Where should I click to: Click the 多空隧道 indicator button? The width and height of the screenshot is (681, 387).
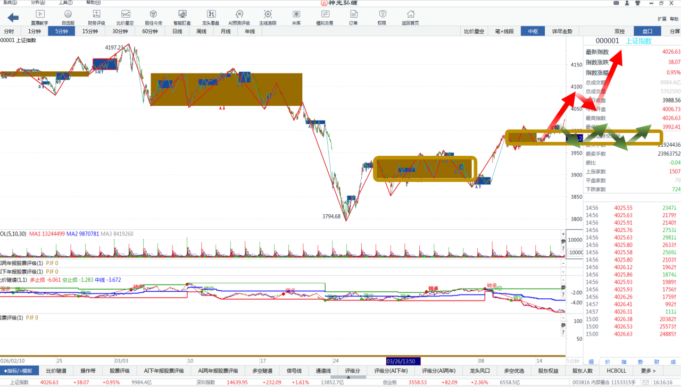[262, 371]
